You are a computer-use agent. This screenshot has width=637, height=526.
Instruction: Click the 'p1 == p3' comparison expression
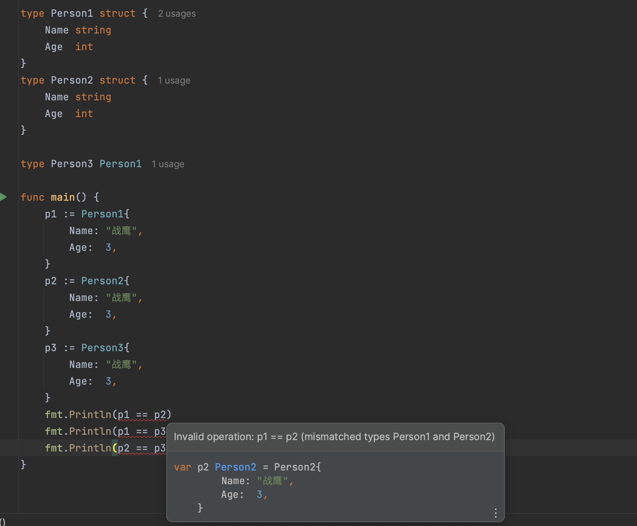[142, 431]
